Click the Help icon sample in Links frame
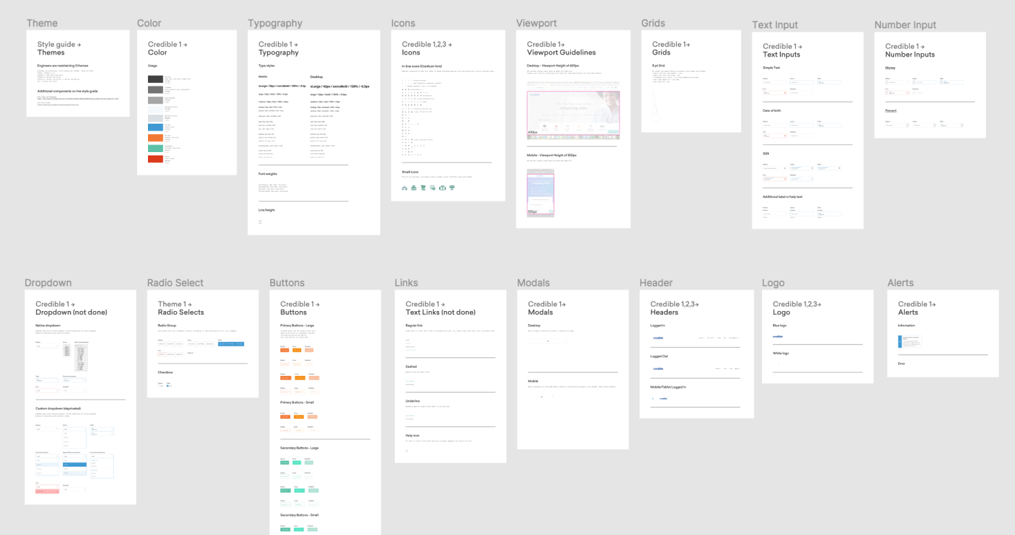The width and height of the screenshot is (1015, 535). tap(407, 451)
